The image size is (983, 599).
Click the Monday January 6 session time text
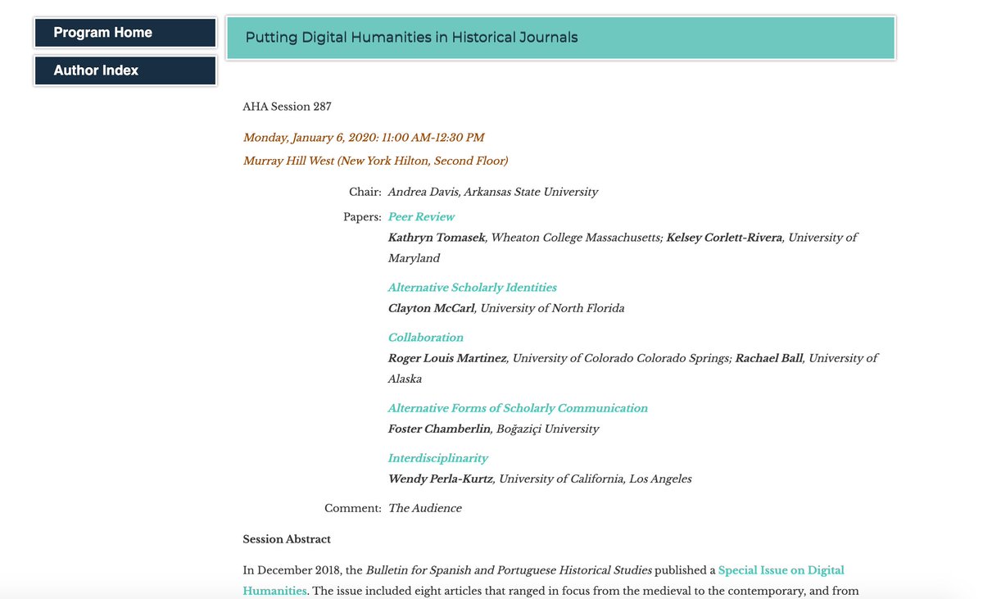pos(363,137)
